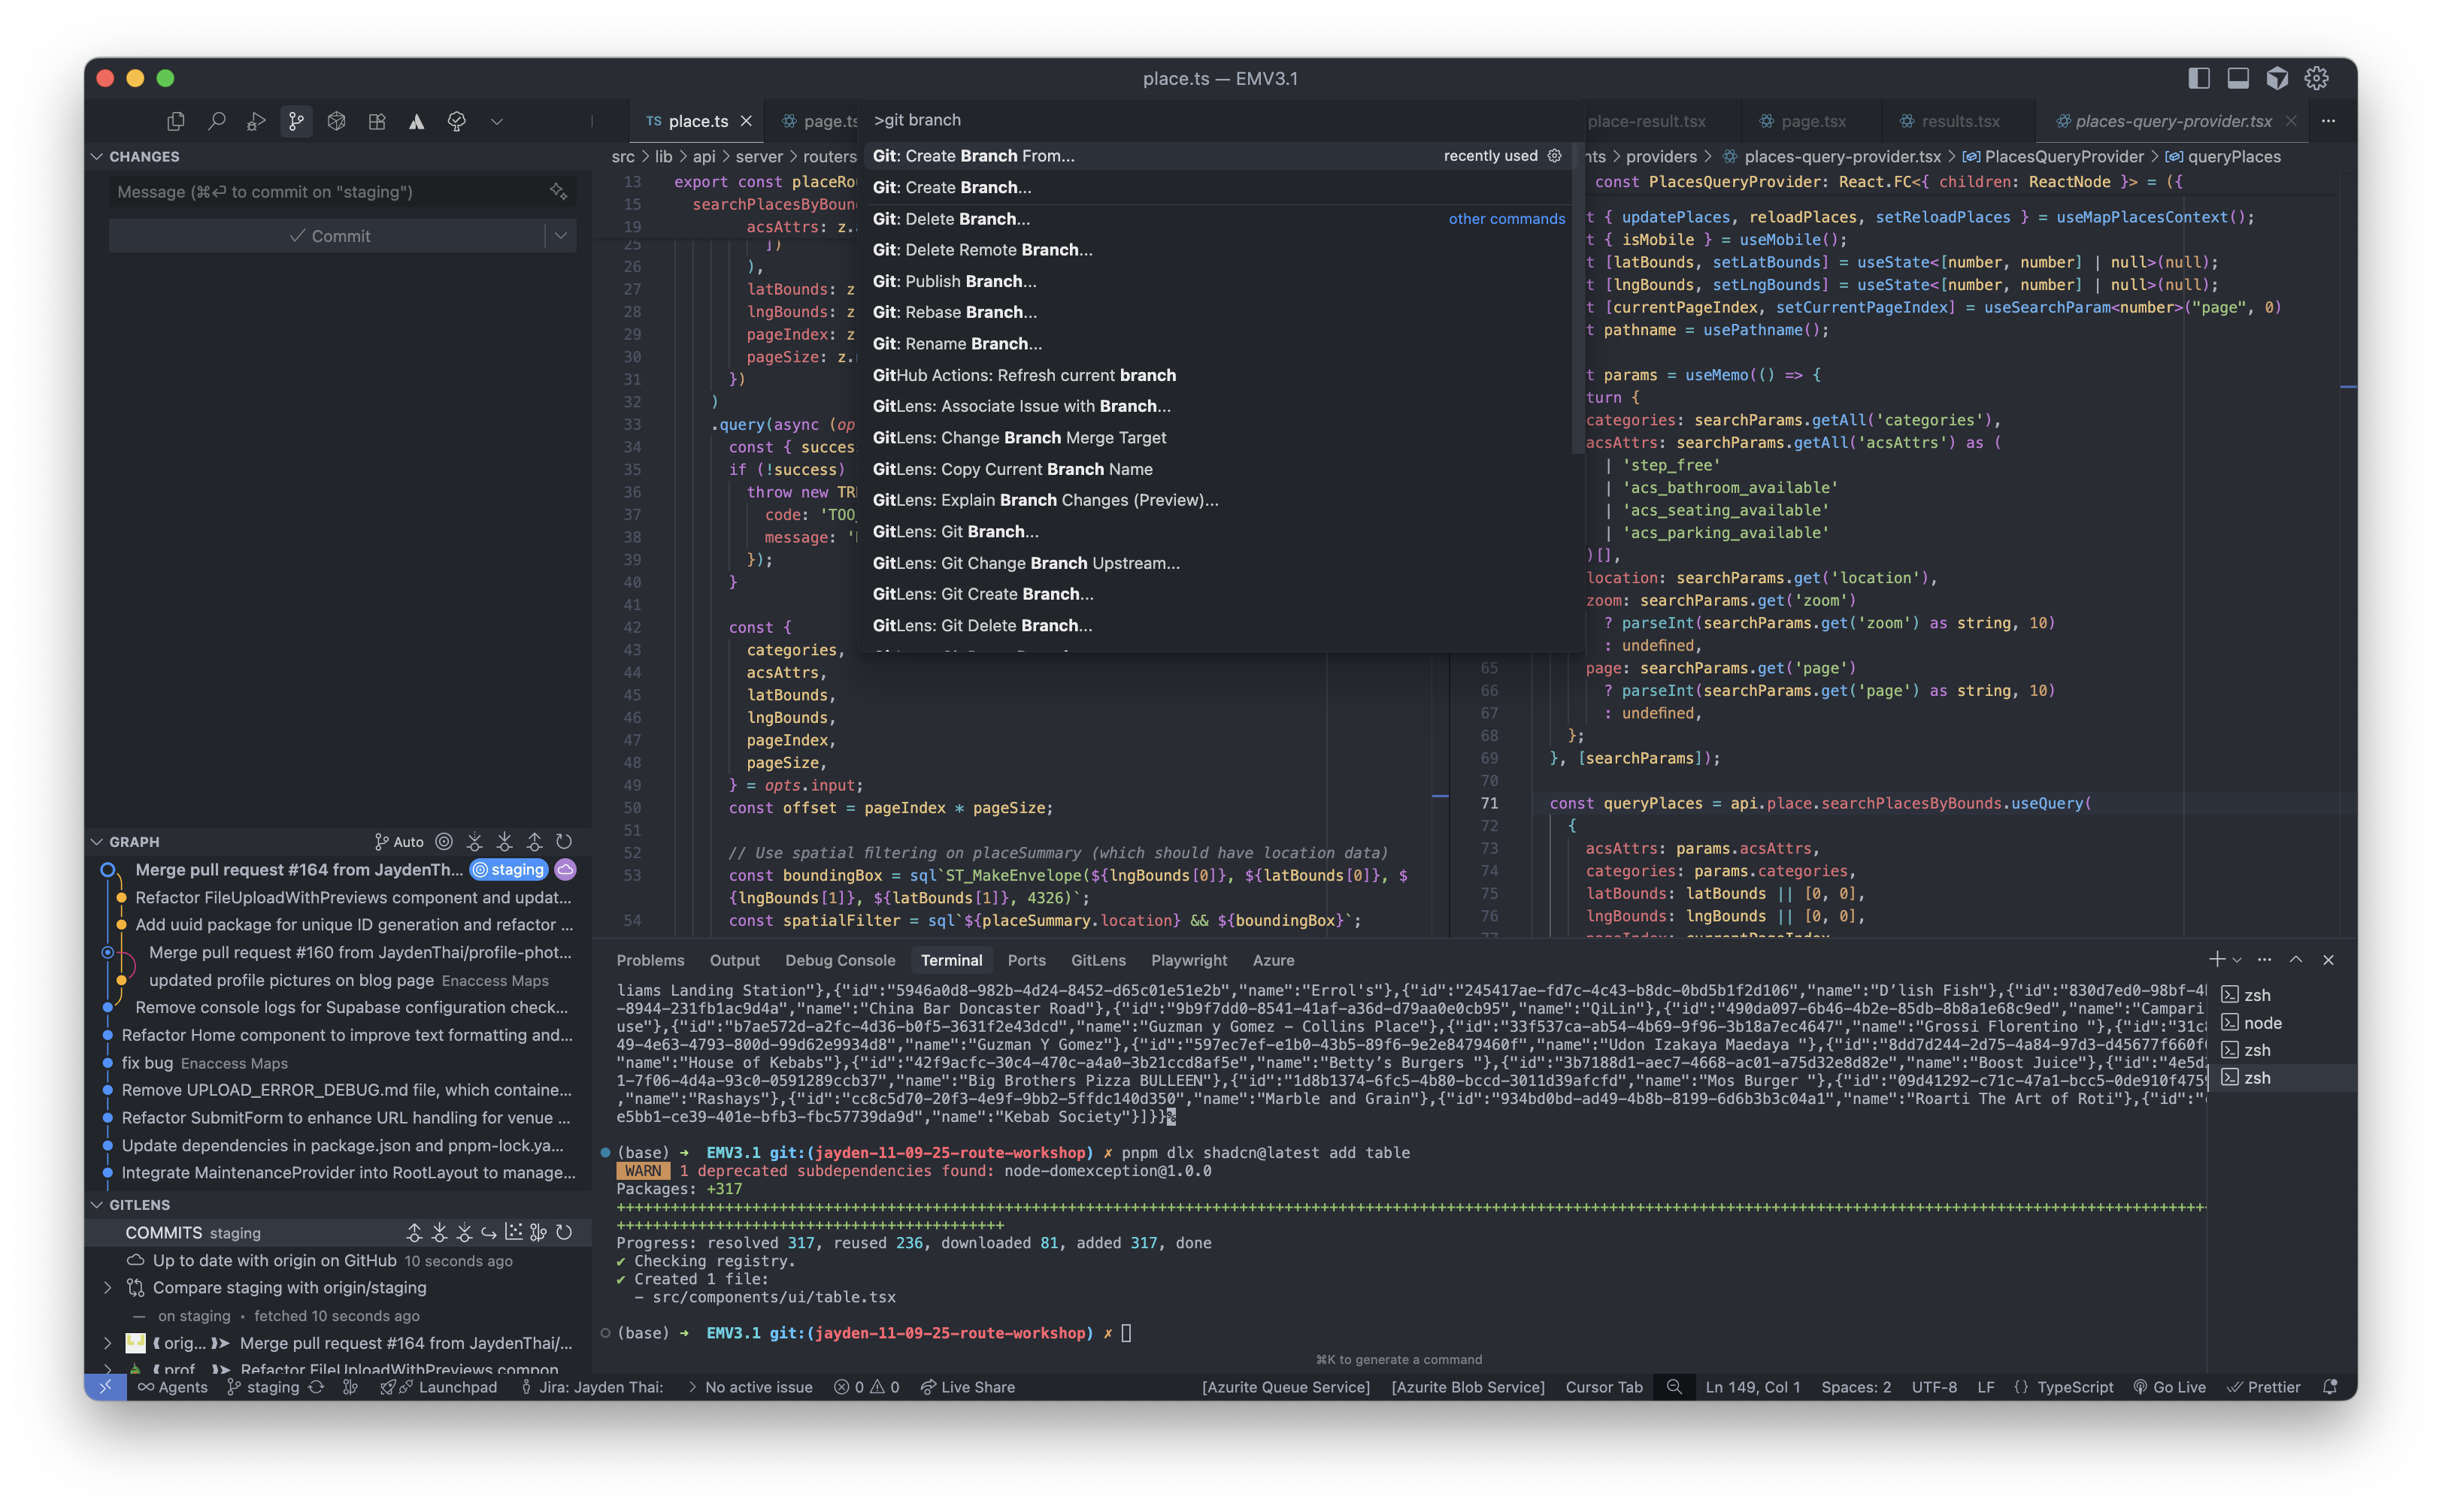The width and height of the screenshot is (2442, 1512).
Task: Click the notifications bell in status bar
Action: 2330,1387
